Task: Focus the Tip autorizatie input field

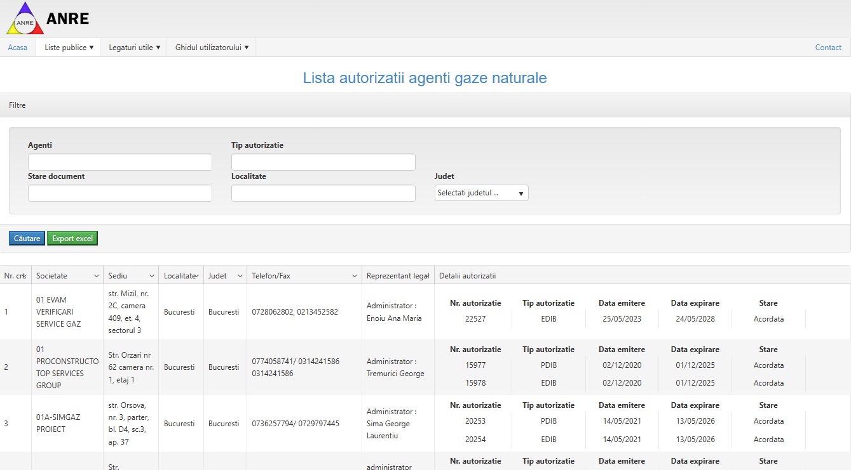Action: (x=323, y=162)
